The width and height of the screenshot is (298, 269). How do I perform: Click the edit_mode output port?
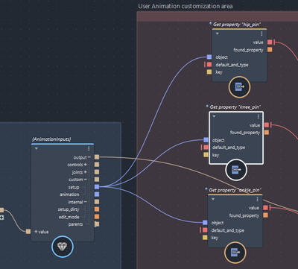click(x=97, y=217)
